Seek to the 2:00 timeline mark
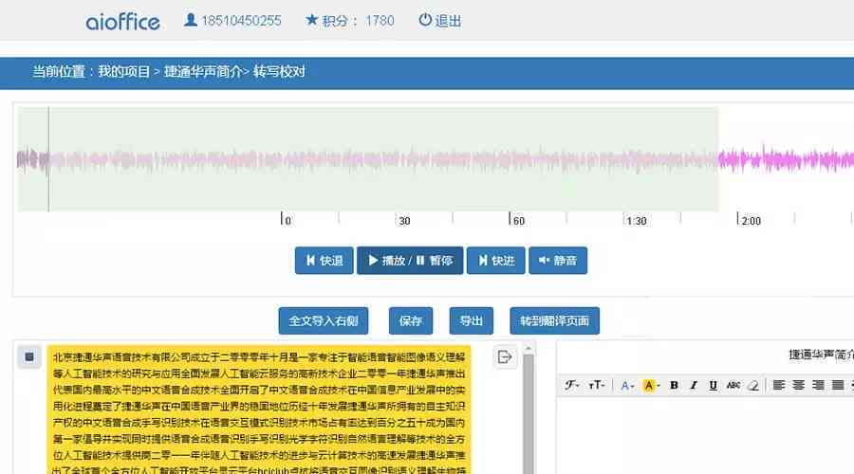Screen dimensions: 854x474 (750, 221)
